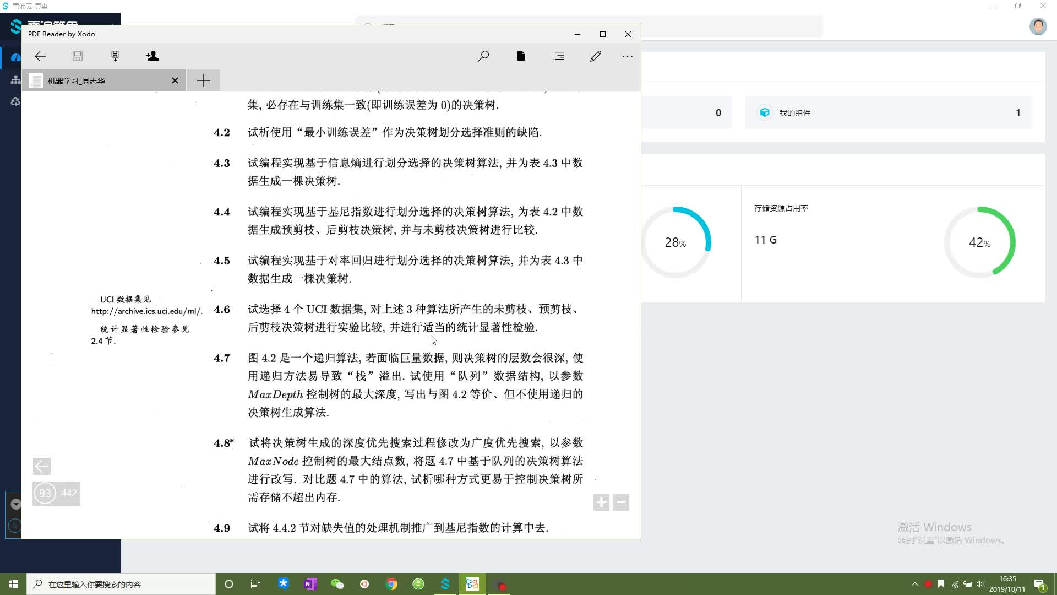The height and width of the screenshot is (595, 1057).
Task: Open the page view mode icon
Action: [521, 56]
